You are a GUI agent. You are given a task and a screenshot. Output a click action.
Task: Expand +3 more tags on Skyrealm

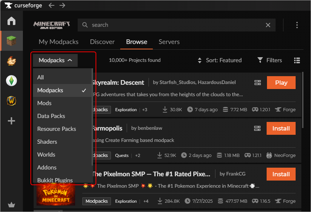(x=145, y=110)
